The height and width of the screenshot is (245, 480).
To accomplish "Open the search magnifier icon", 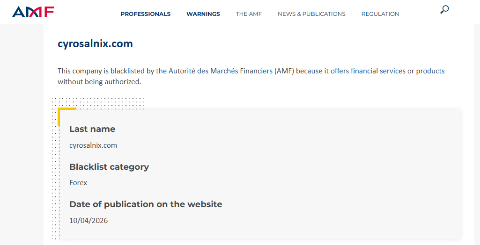I will pyautogui.click(x=444, y=9).
